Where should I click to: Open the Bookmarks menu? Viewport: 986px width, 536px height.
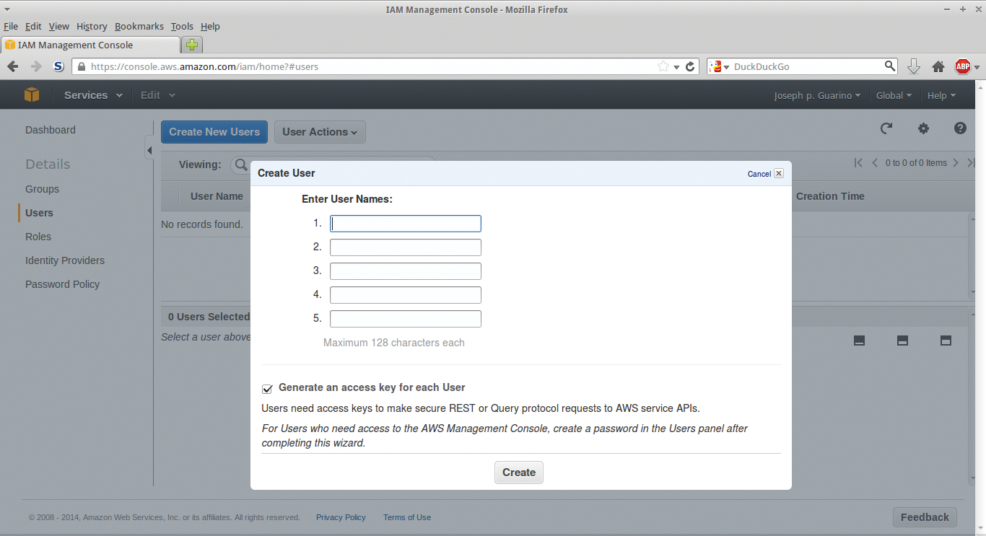click(x=139, y=26)
